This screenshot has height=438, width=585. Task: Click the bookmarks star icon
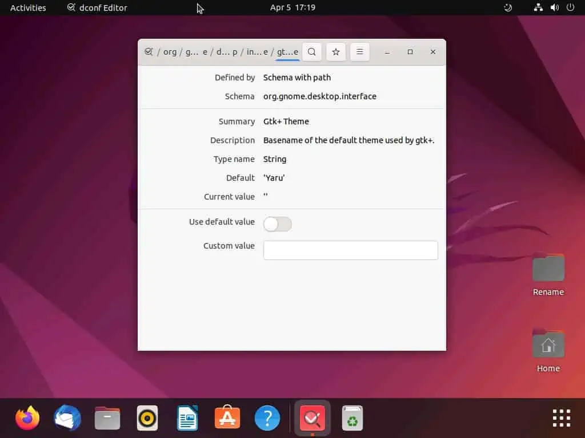(x=336, y=52)
